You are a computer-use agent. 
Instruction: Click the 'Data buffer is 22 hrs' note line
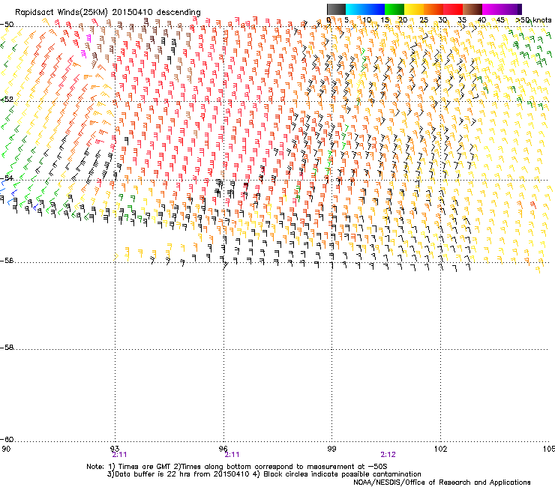[x=264, y=474]
